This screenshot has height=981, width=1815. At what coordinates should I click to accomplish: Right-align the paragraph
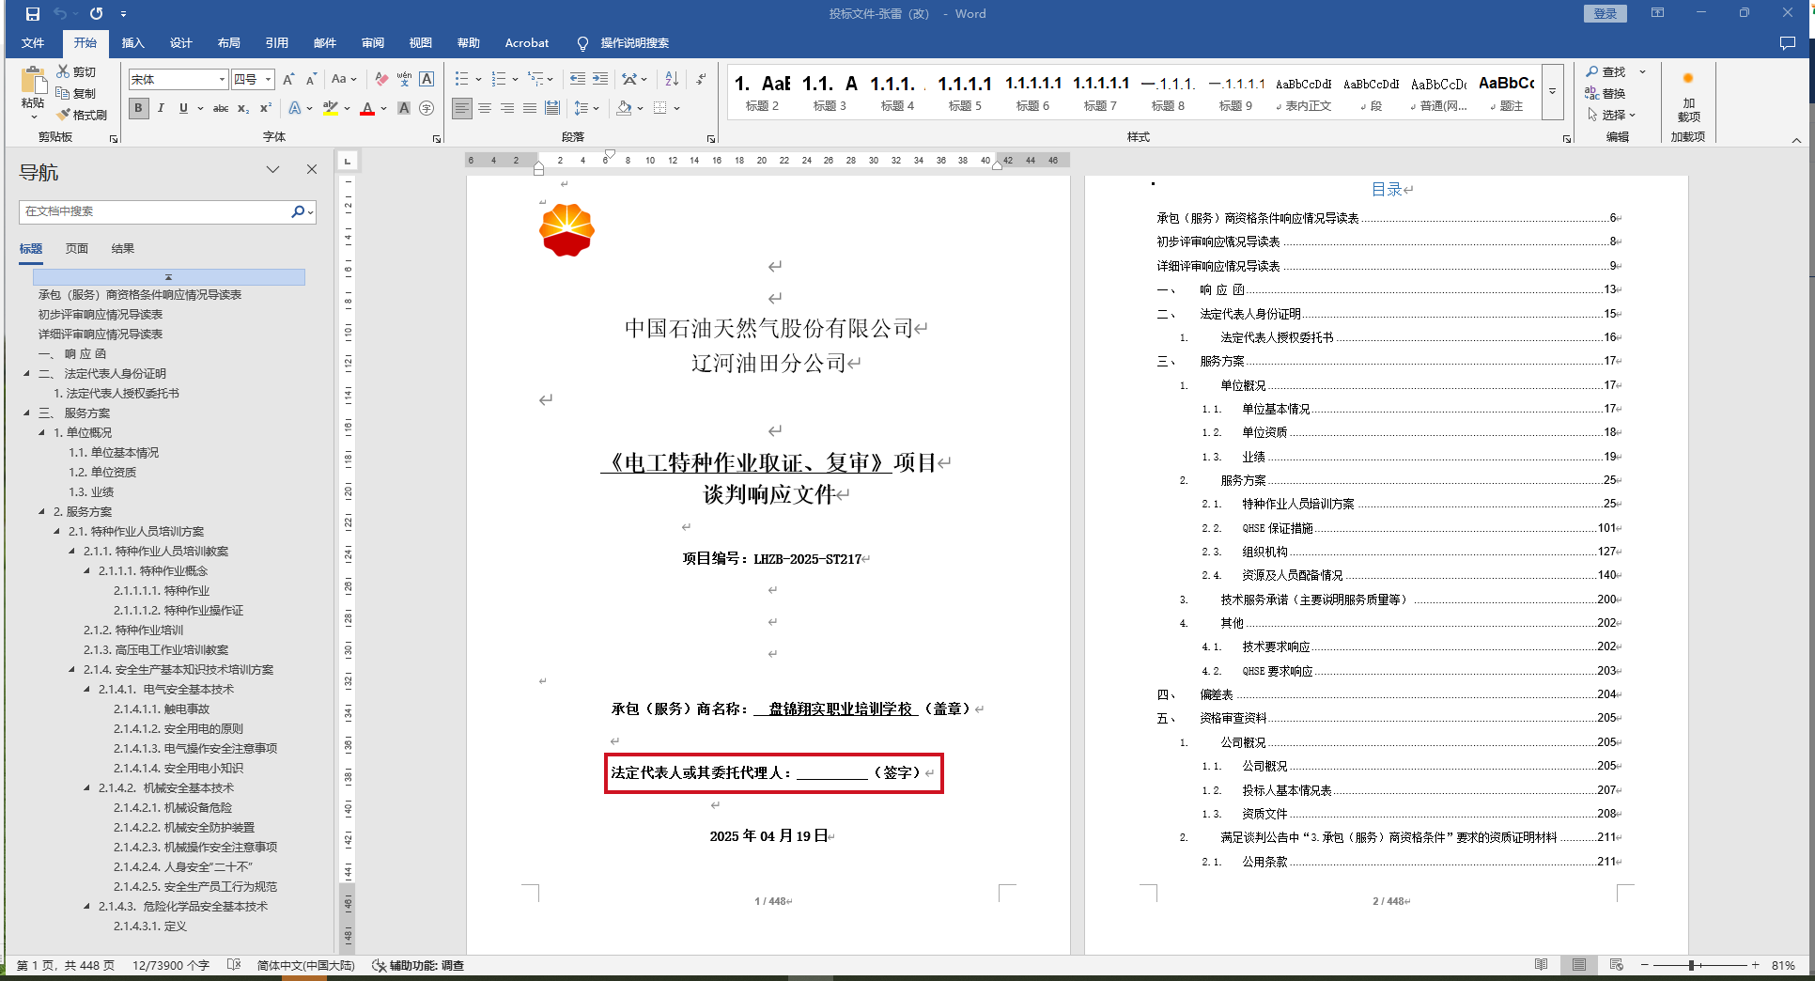(507, 108)
